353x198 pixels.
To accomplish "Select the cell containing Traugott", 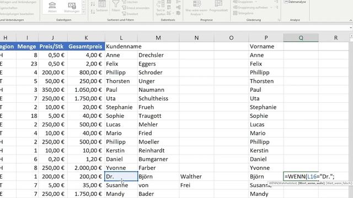I will pos(158,116).
